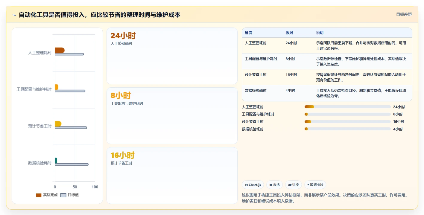Click the 工具配置与维护耗时 actual bar in chart

click(x=57, y=87)
